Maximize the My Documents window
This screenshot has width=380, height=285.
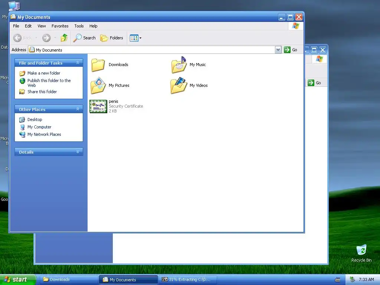pos(290,17)
